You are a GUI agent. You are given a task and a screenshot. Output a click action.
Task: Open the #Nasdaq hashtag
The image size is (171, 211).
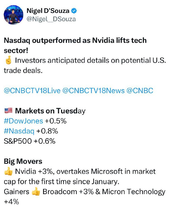pos(19,131)
